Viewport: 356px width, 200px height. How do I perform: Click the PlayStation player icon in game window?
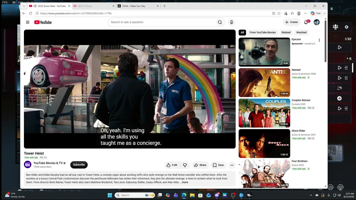pos(339,98)
